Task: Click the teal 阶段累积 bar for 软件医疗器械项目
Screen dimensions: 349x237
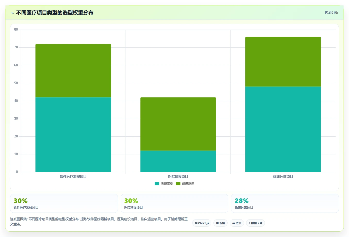Action: pos(73,135)
